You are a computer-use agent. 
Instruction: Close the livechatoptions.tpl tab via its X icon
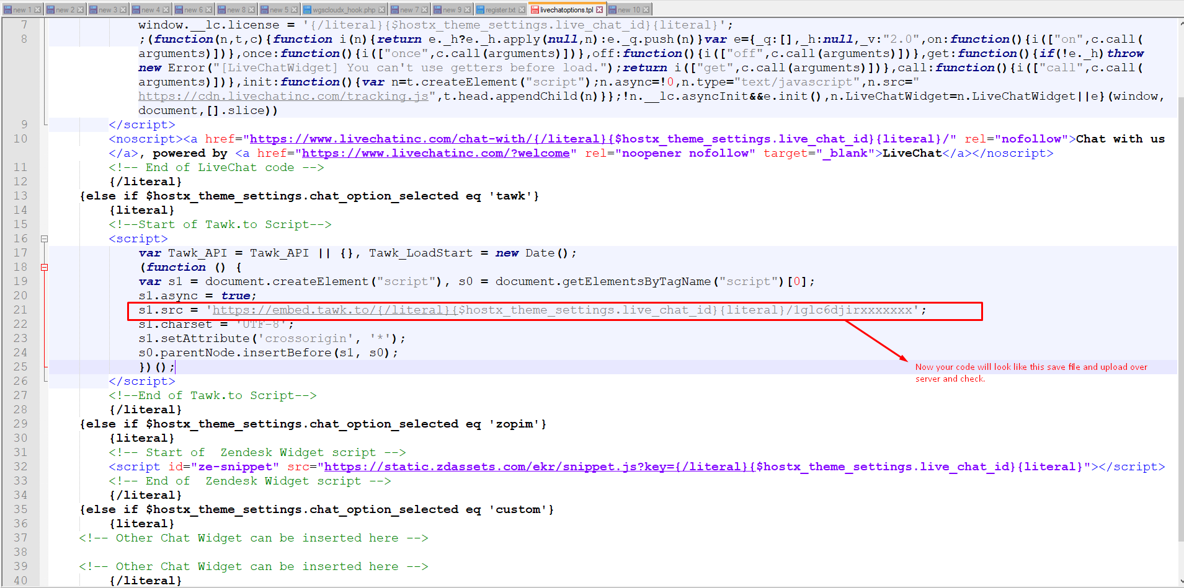tap(599, 10)
